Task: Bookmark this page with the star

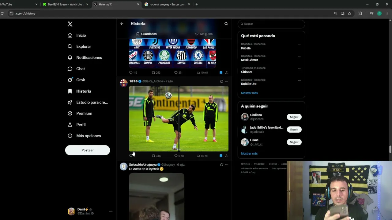Action: pos(349,13)
